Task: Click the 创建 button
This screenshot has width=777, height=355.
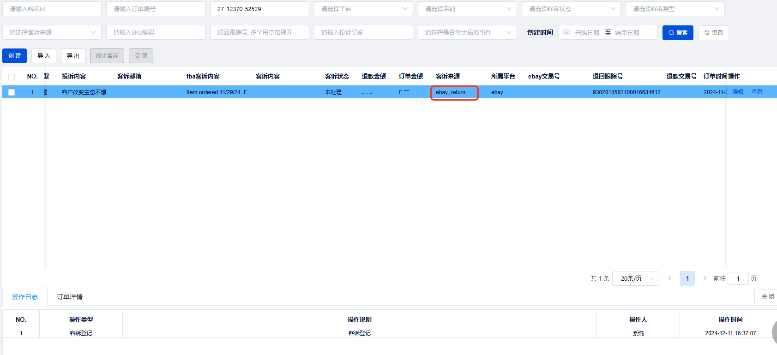Action: pyautogui.click(x=14, y=56)
